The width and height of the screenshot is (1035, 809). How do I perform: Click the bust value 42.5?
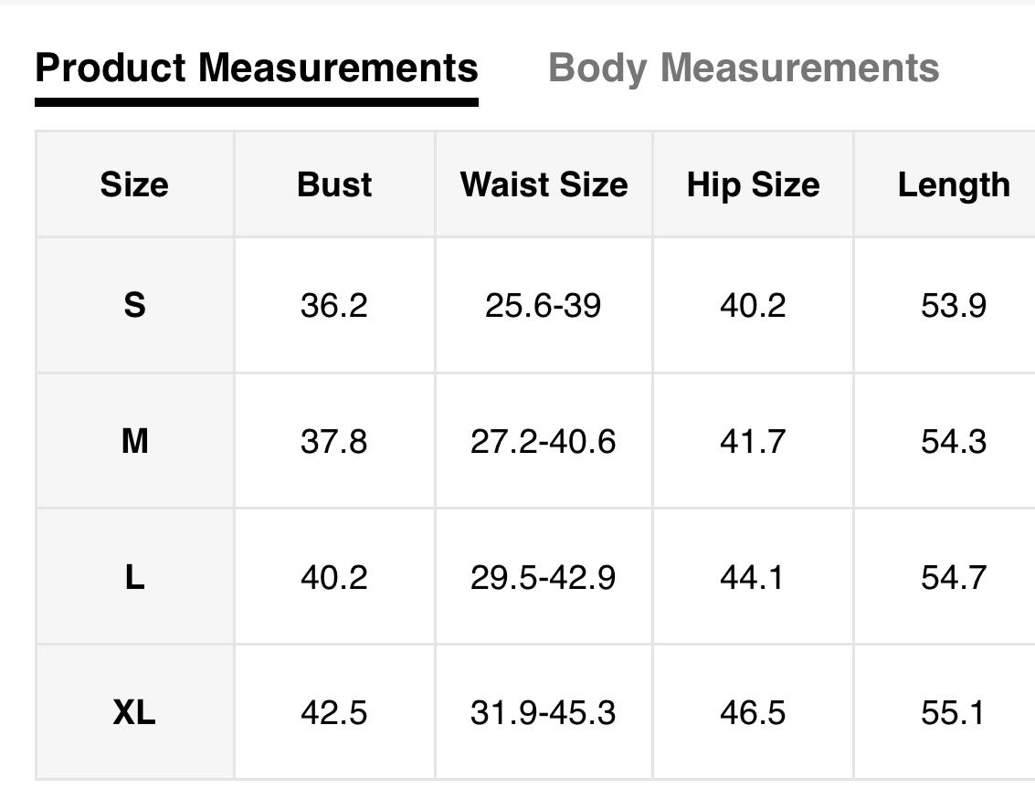click(334, 712)
